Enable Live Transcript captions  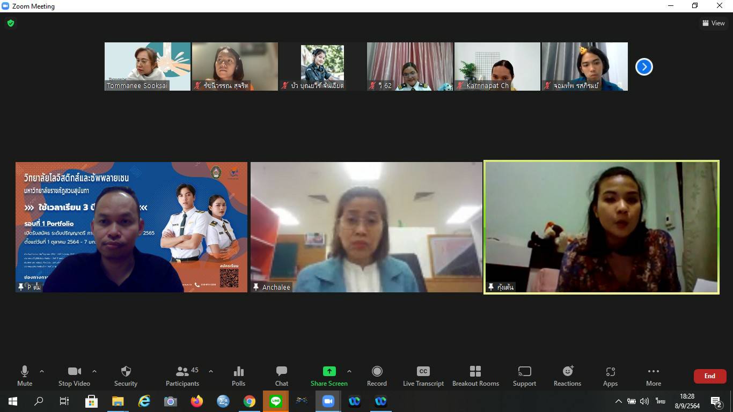coord(423,376)
